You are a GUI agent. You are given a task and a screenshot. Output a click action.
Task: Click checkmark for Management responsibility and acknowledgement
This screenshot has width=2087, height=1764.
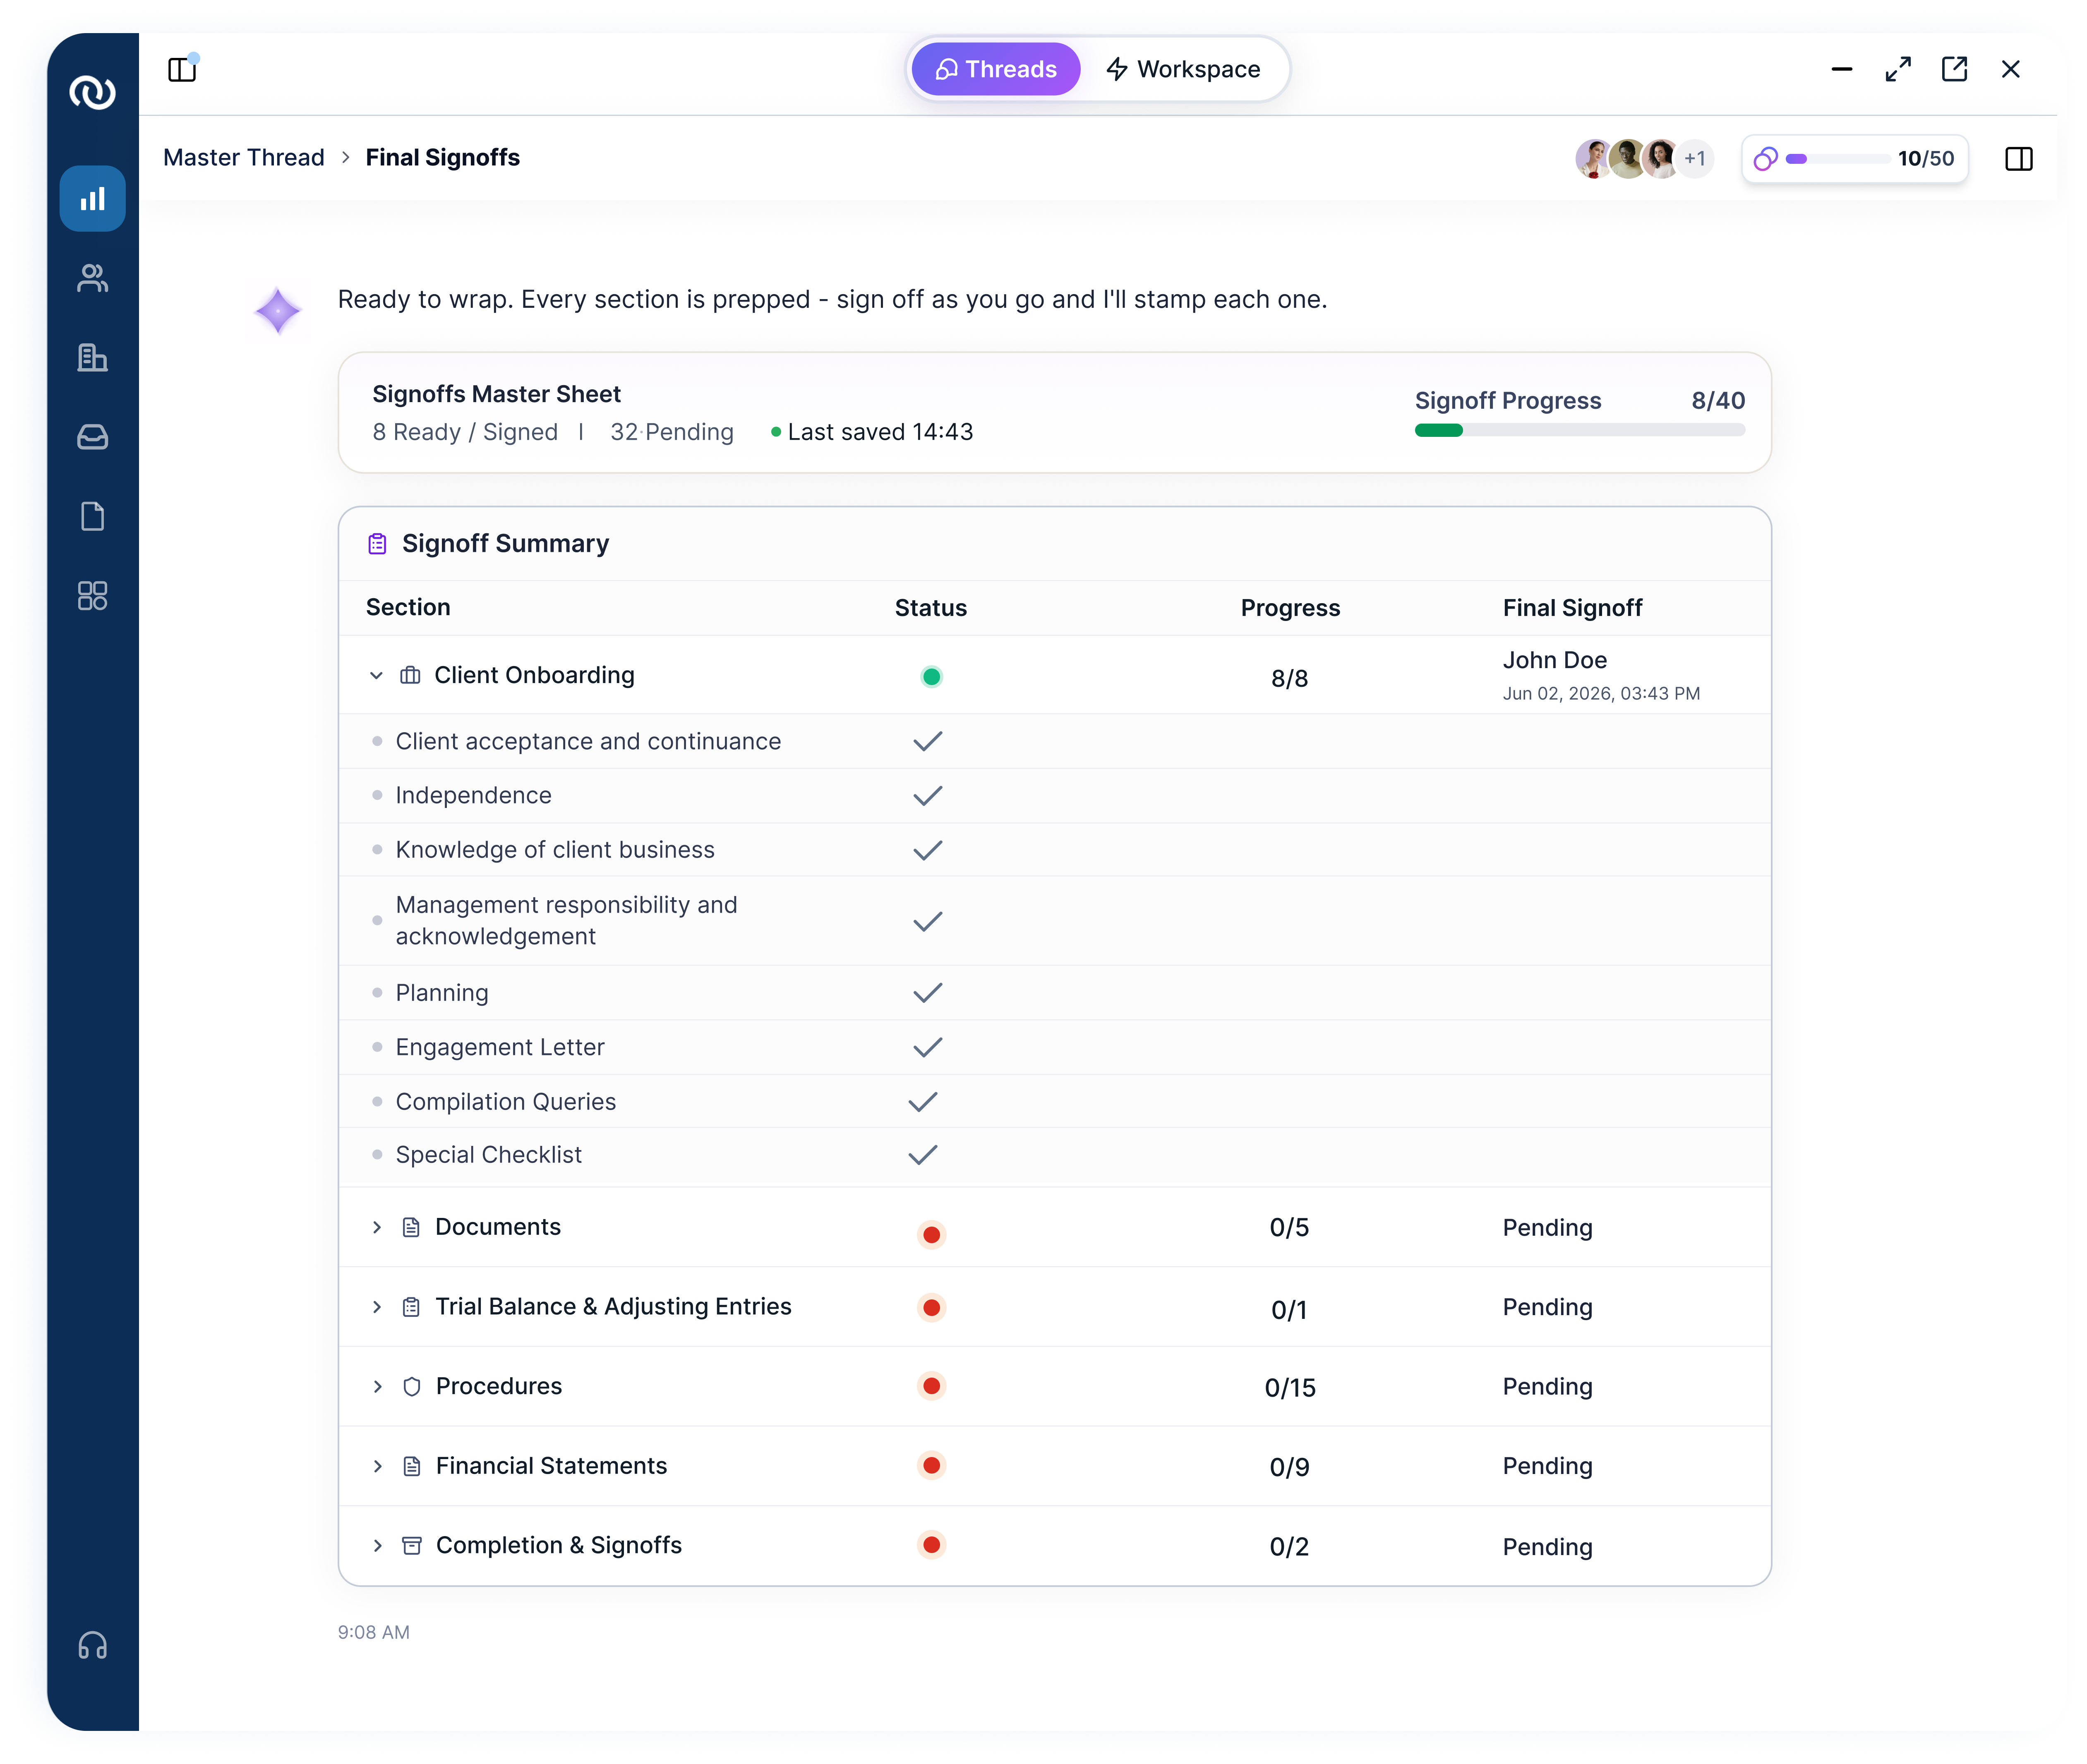click(928, 921)
